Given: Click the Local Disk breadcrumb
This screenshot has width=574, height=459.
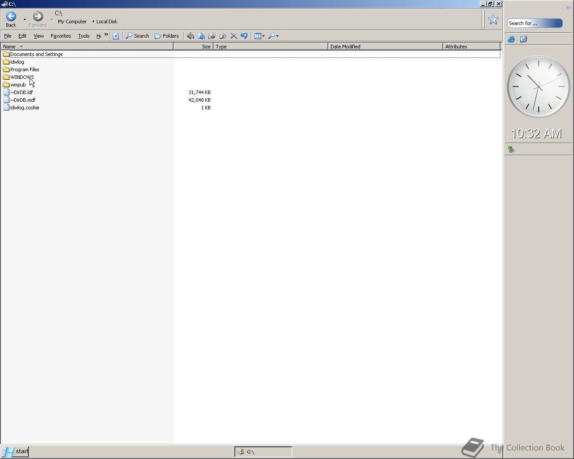Looking at the screenshot, I should click(x=107, y=22).
